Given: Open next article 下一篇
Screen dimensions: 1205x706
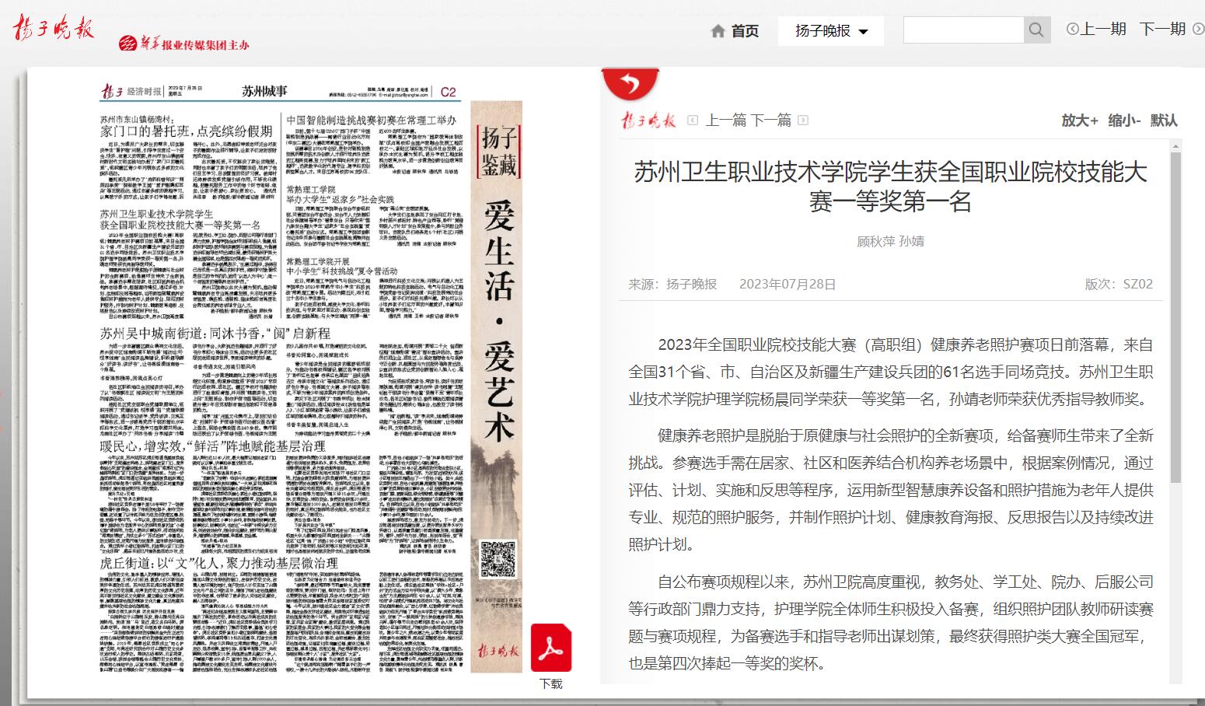Looking at the screenshot, I should [770, 121].
